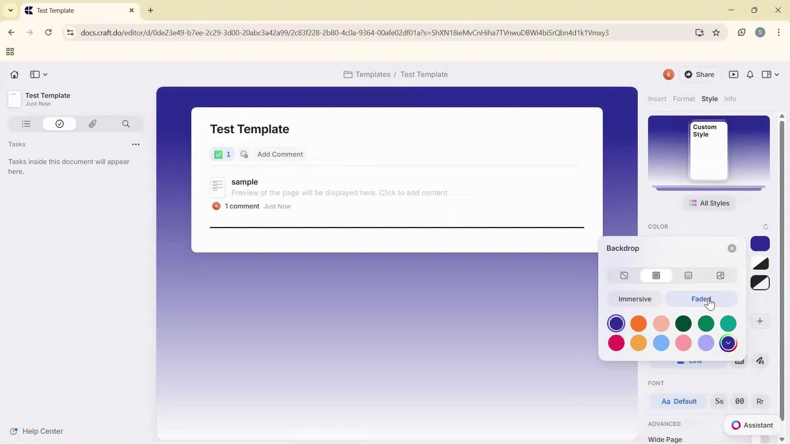790x444 pixels.
Task: Search the document using the magnifier icon
Action: [126, 124]
